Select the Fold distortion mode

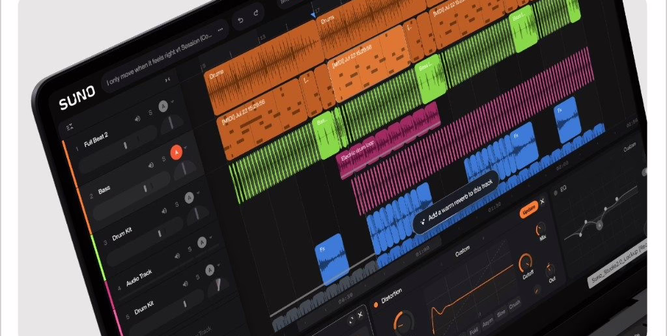point(474,331)
